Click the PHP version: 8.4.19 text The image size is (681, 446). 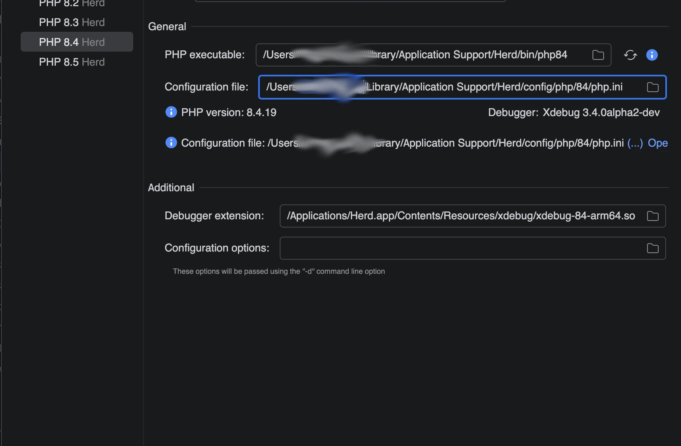(229, 112)
